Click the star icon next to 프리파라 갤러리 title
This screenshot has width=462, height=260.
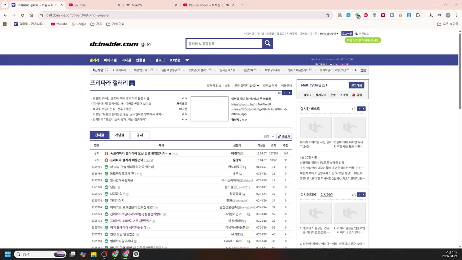(132, 83)
